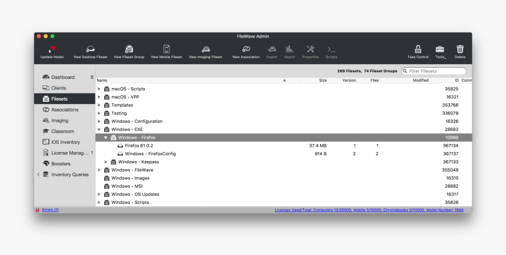This screenshot has width=506, height=255.
Task: Open Inventory Queries in sidebar
Action: 66,175
